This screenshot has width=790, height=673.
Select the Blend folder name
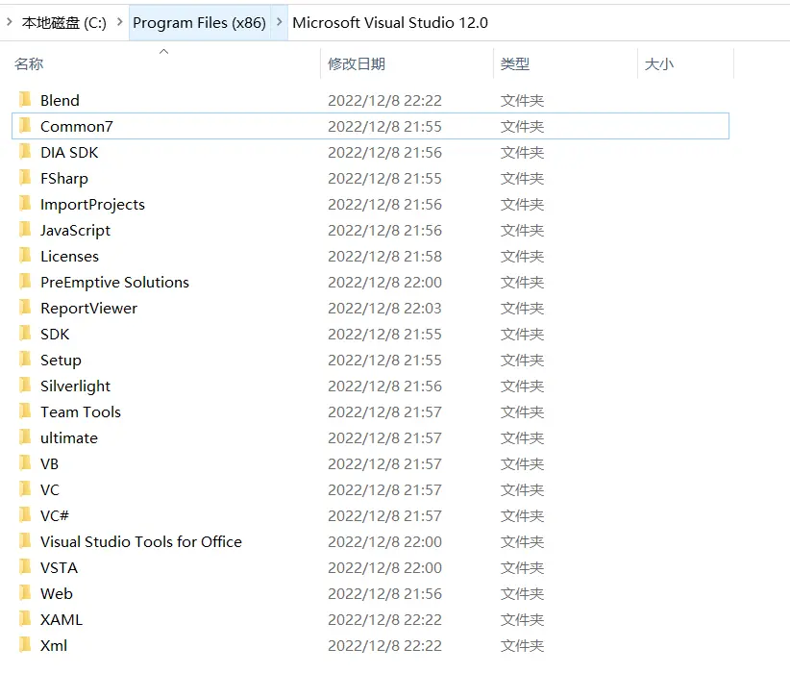(x=60, y=100)
